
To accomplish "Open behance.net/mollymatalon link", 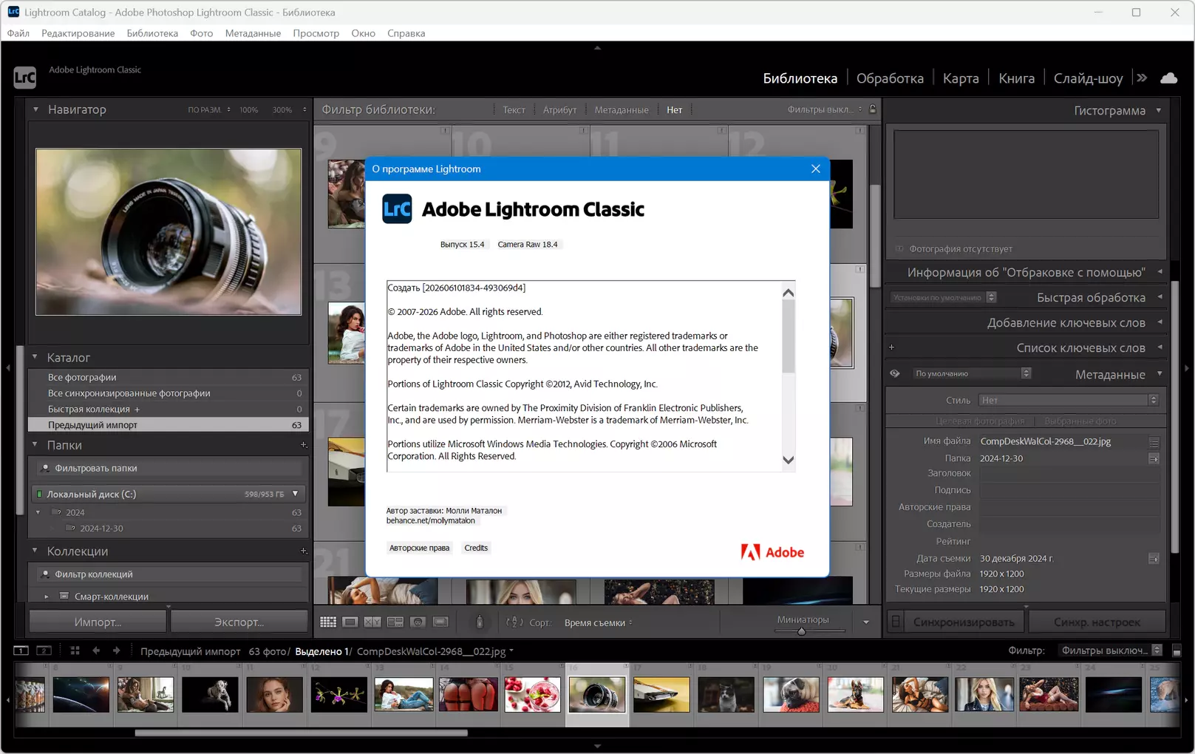I will tap(431, 520).
